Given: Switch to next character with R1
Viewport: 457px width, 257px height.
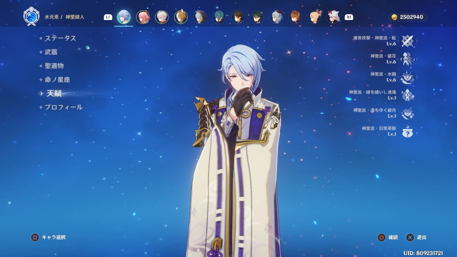Looking at the screenshot, I should click(349, 17).
